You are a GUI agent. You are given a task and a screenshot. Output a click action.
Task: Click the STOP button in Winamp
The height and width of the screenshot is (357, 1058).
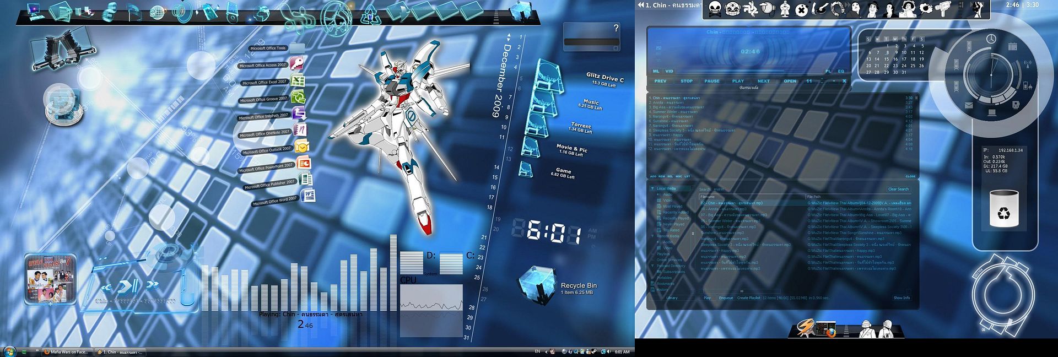pyautogui.click(x=687, y=81)
